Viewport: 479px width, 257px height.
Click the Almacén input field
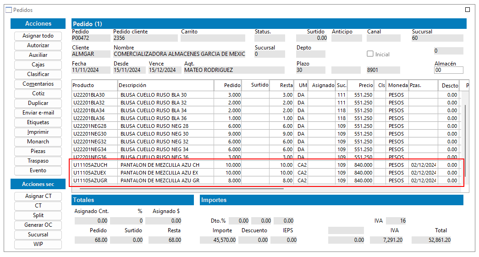448,70
